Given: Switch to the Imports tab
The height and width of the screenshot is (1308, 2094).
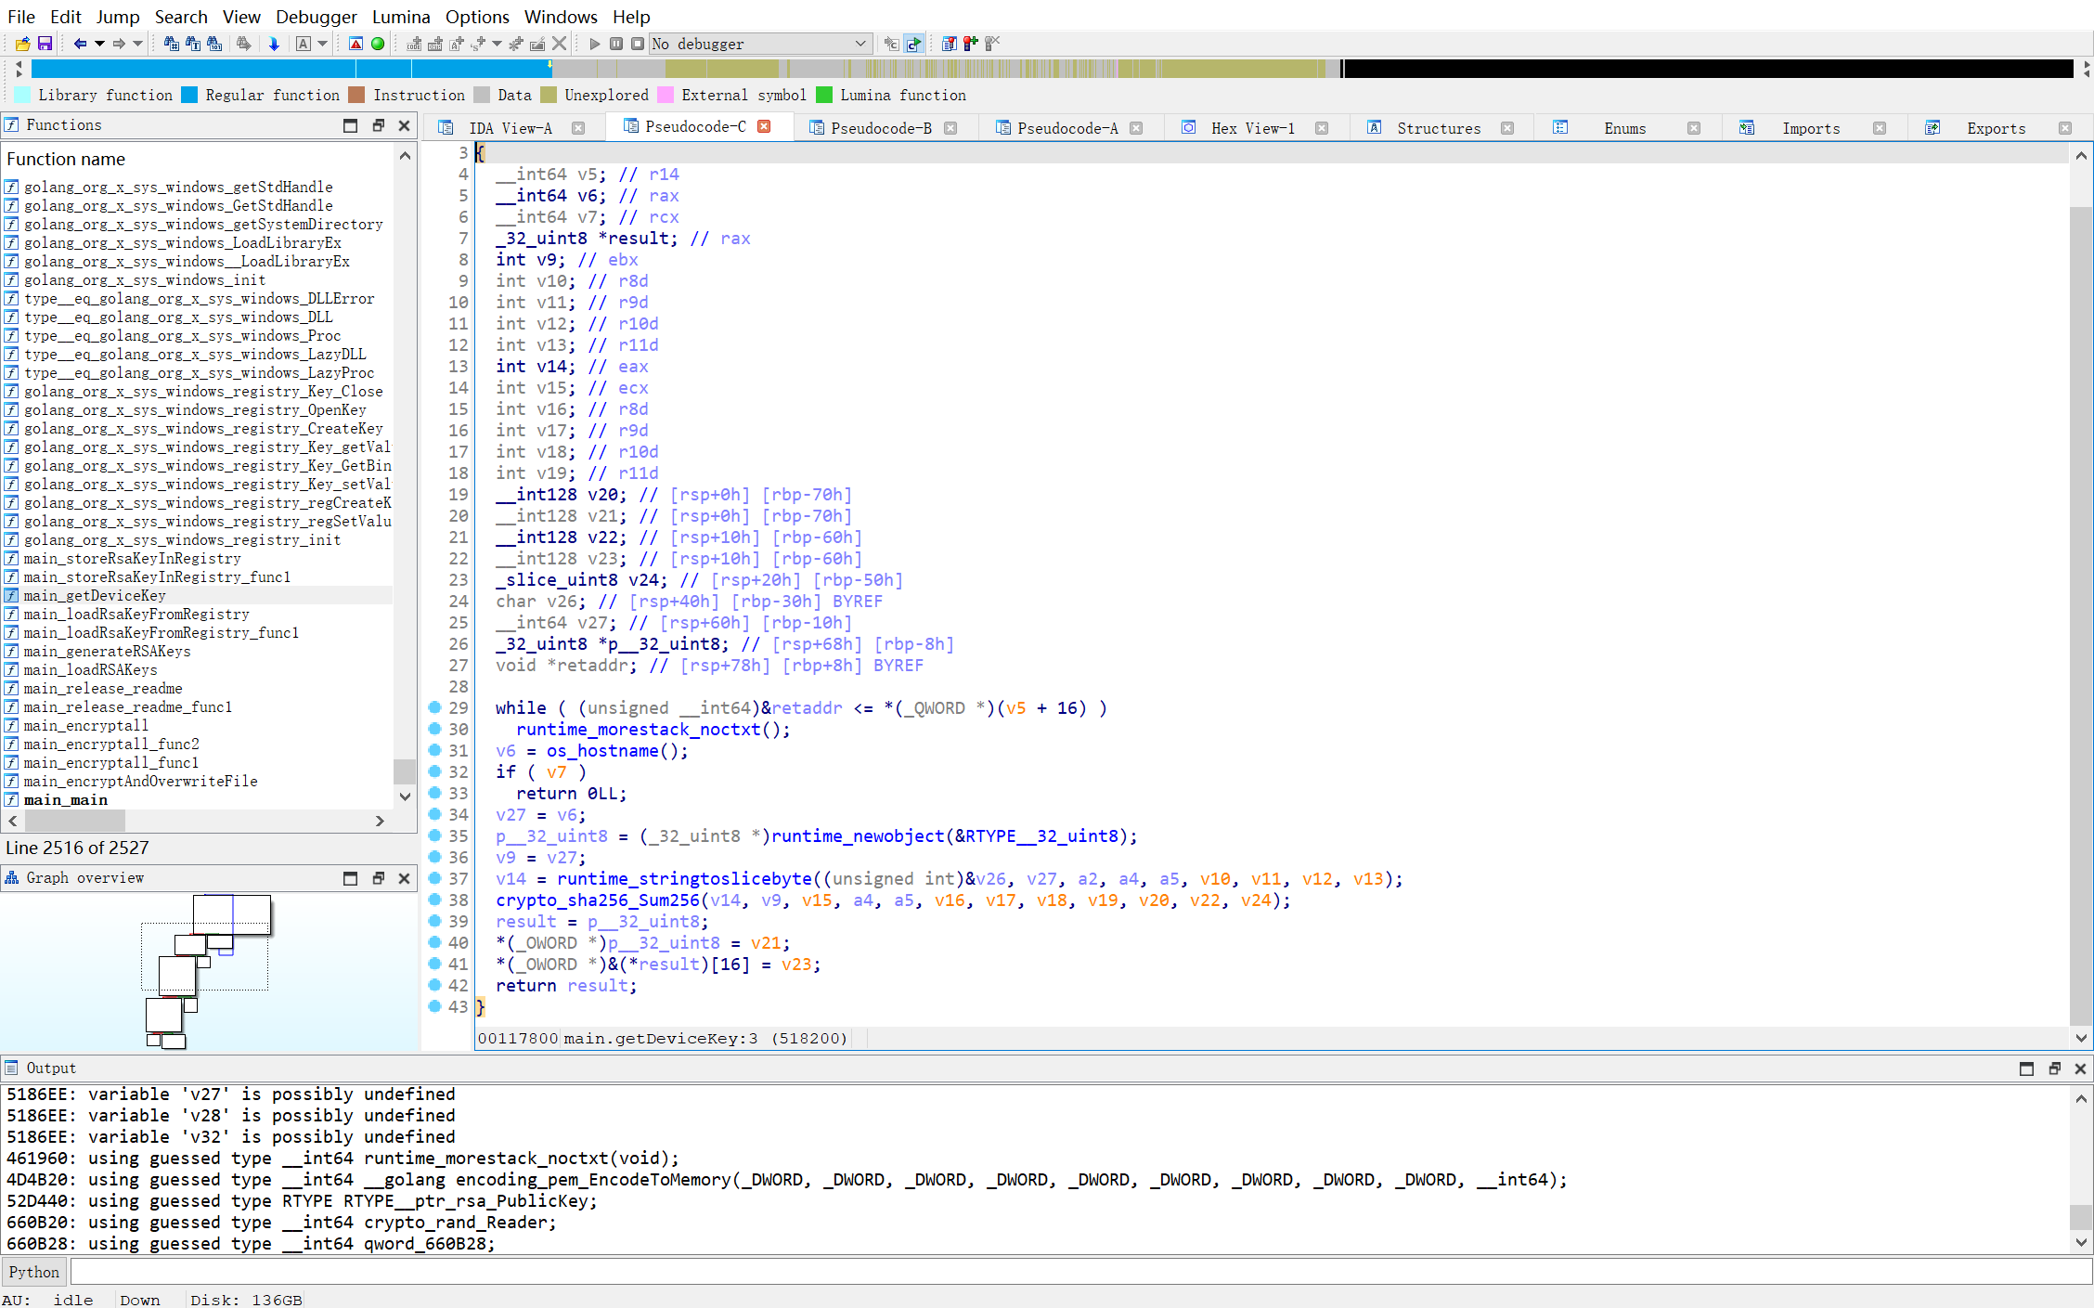Looking at the screenshot, I should pos(1811,128).
